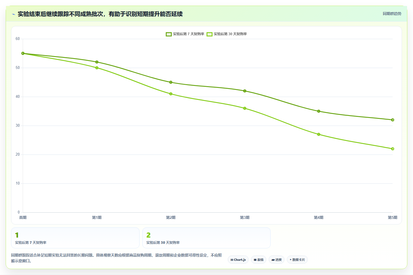The width and height of the screenshot is (413, 275).
Task: Click the 第3期 axis label
Action: [x=245, y=217]
